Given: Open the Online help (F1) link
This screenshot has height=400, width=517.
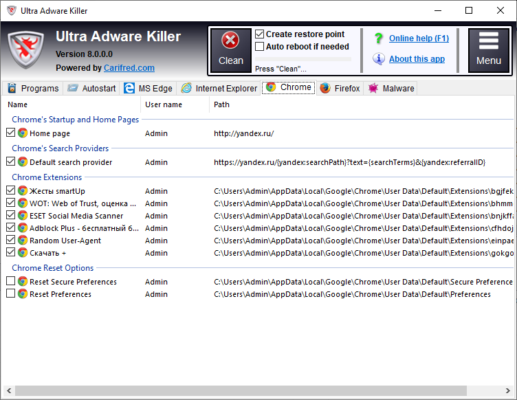Looking at the screenshot, I should 419,38.
